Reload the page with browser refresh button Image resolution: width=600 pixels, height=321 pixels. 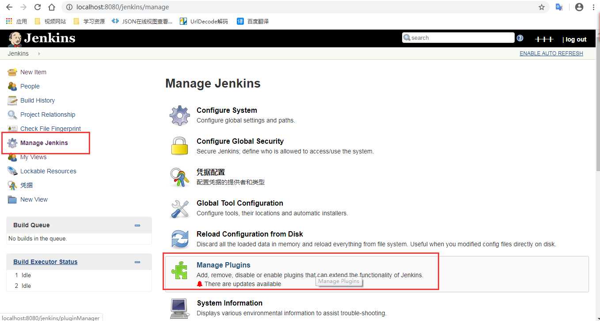(x=38, y=7)
